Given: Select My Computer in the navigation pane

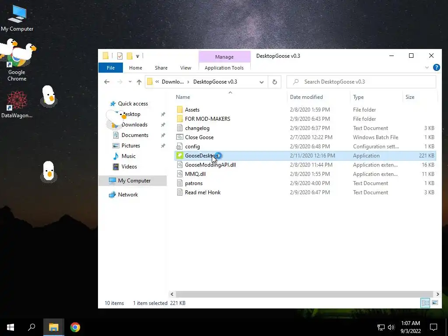Looking at the screenshot, I should pos(133,181).
